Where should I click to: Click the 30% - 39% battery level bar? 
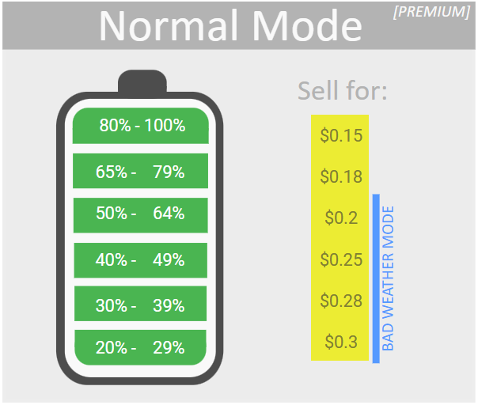[140, 305]
